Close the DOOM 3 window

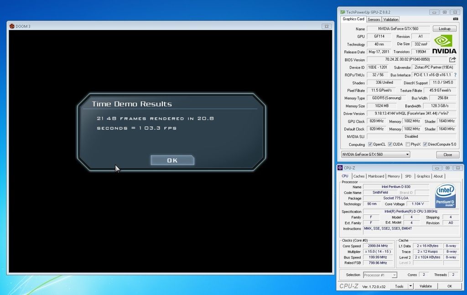click(x=327, y=26)
